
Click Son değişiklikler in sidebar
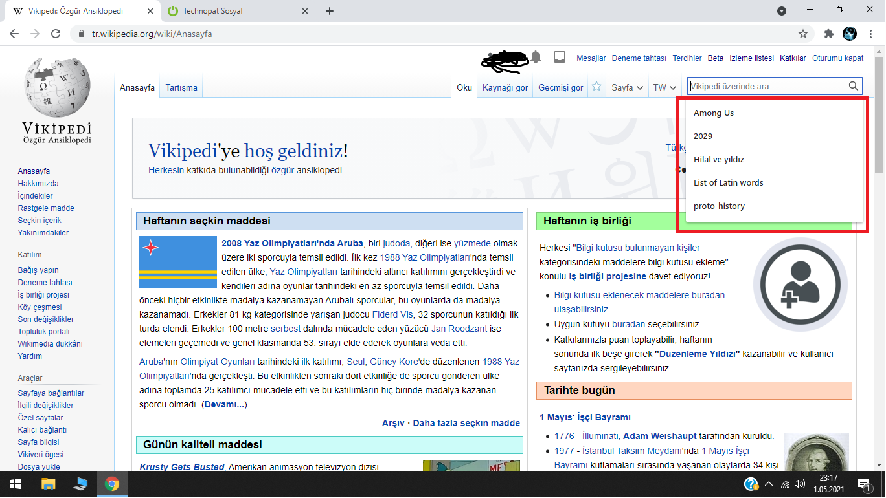pyautogui.click(x=46, y=319)
